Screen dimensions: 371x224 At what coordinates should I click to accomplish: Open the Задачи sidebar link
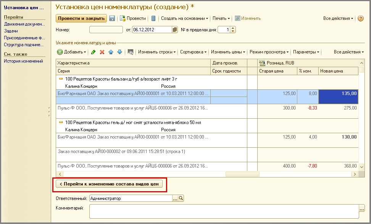[x=11, y=31]
